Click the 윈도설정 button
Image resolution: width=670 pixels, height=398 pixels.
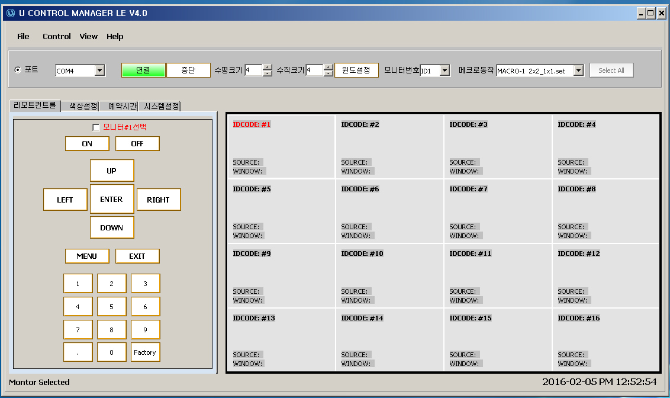[x=356, y=70]
